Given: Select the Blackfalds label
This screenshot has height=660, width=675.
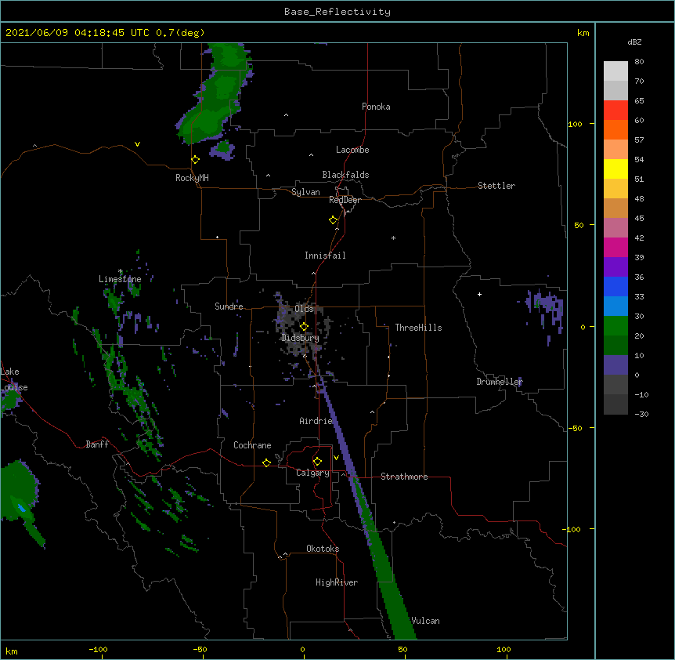Looking at the screenshot, I should tap(345, 175).
